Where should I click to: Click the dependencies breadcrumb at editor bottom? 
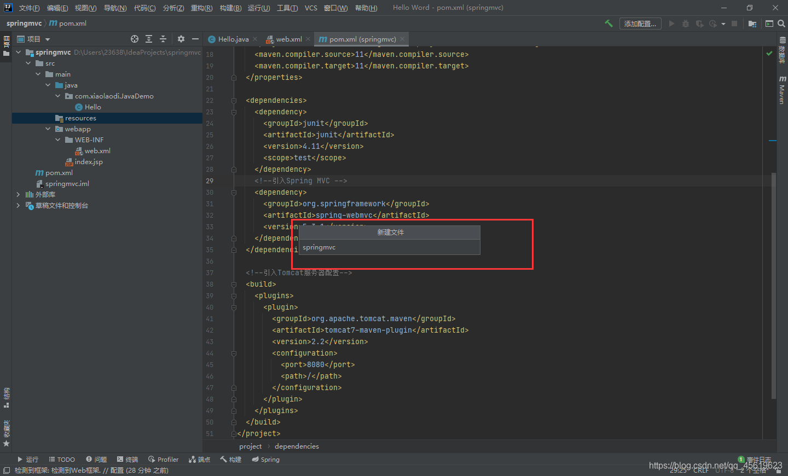(x=297, y=446)
